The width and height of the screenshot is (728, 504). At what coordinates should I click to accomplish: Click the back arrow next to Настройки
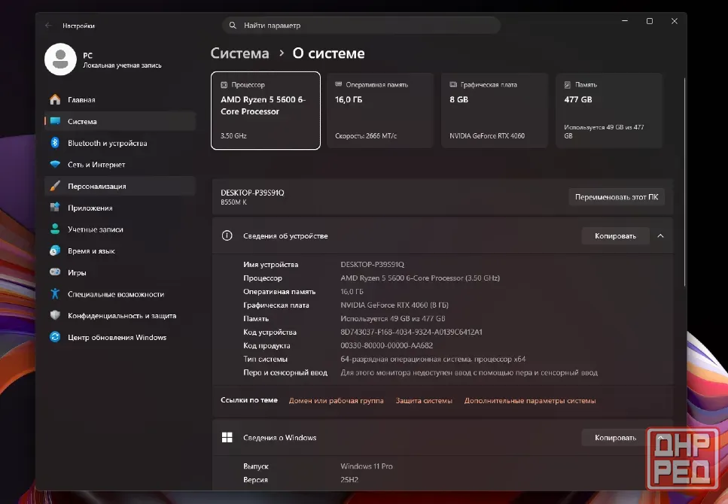(48, 26)
